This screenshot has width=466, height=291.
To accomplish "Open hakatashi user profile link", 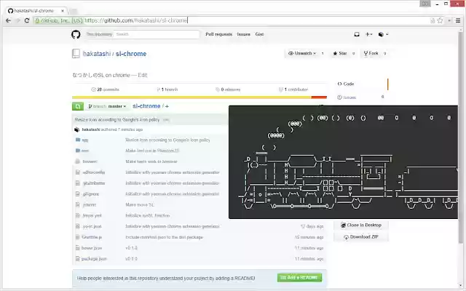I will [x=97, y=54].
